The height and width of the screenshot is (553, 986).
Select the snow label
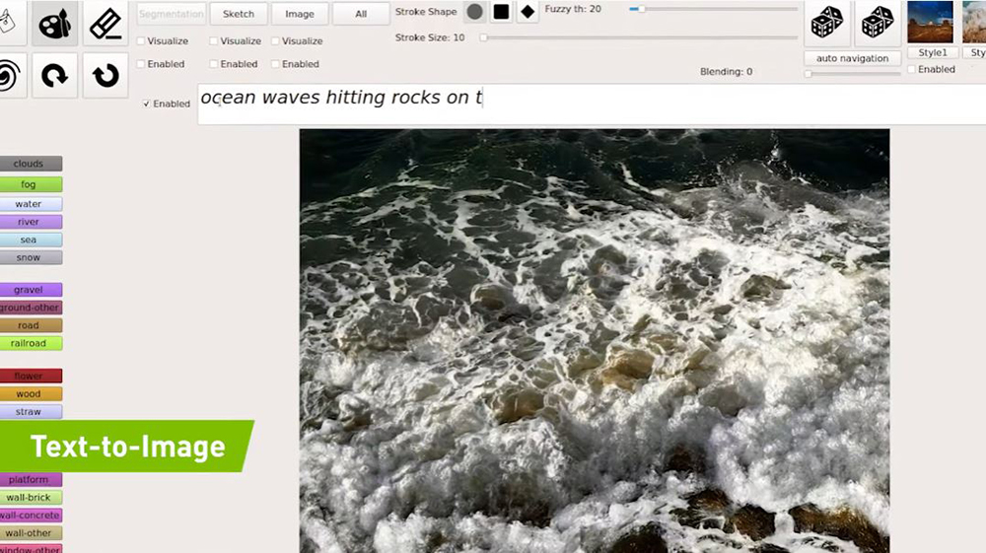(29, 257)
